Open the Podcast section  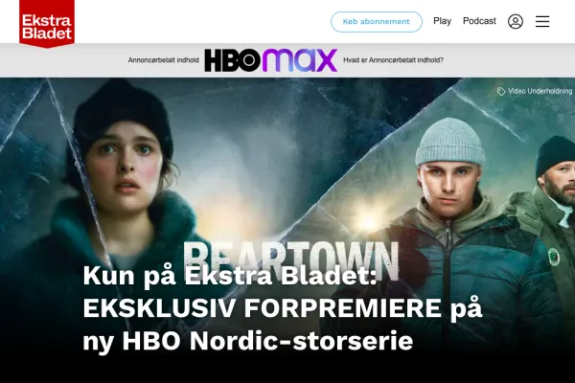tap(479, 21)
